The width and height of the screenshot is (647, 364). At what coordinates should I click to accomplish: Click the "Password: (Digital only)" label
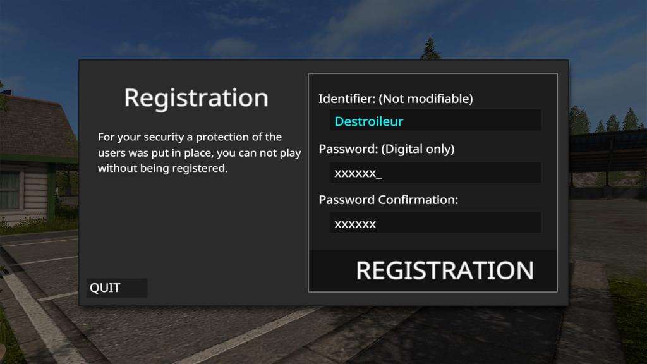(x=386, y=149)
